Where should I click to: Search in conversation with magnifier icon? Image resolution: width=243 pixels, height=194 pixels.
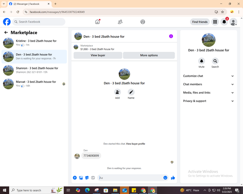coord(215,61)
